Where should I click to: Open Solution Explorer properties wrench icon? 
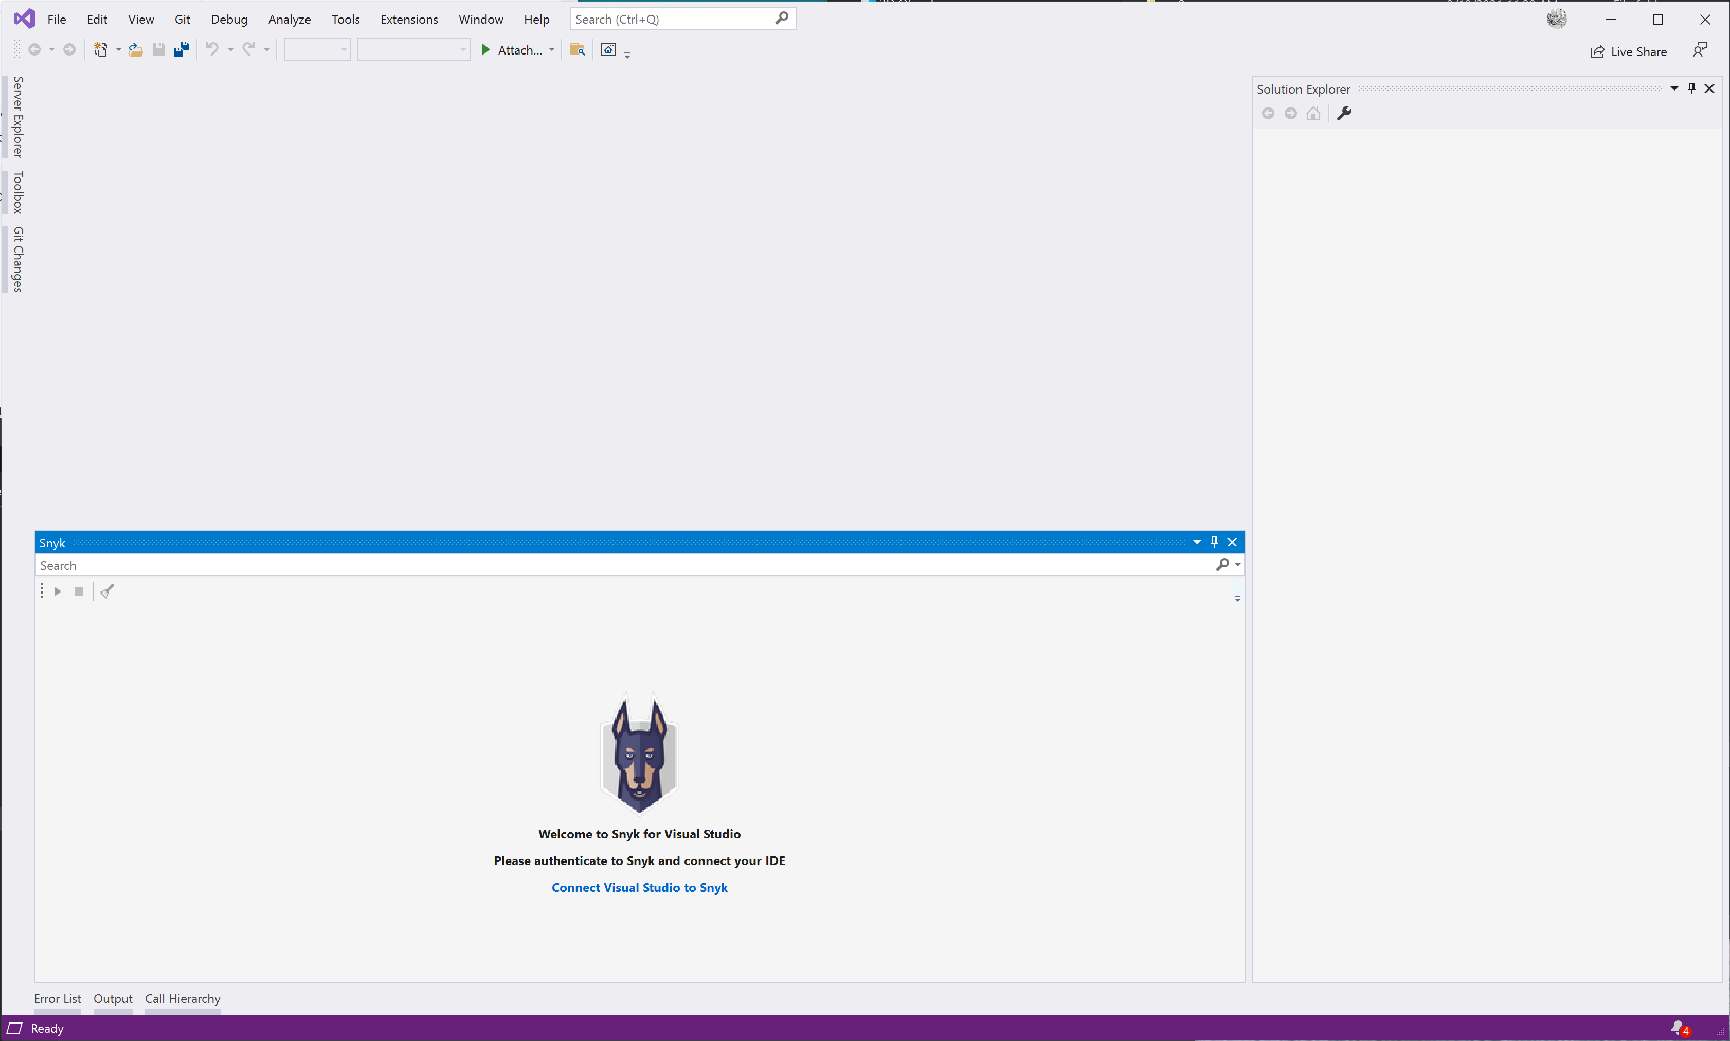pos(1344,113)
